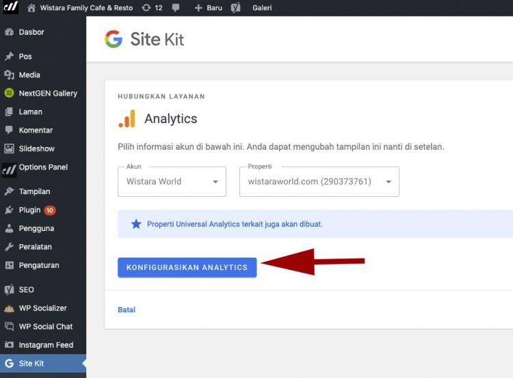Viewport: 513px width, 378px height.
Task: Click the theme logo in admin bar
Action: coord(10,7)
